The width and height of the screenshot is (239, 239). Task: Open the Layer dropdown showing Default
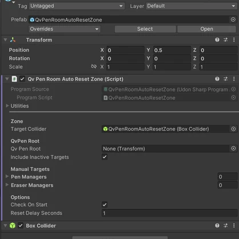click(x=192, y=6)
